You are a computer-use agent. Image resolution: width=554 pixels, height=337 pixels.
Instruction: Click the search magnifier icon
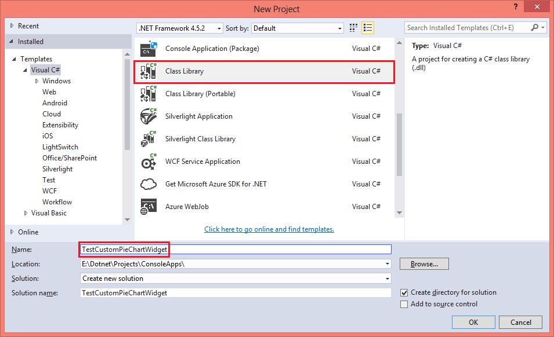[x=535, y=27]
